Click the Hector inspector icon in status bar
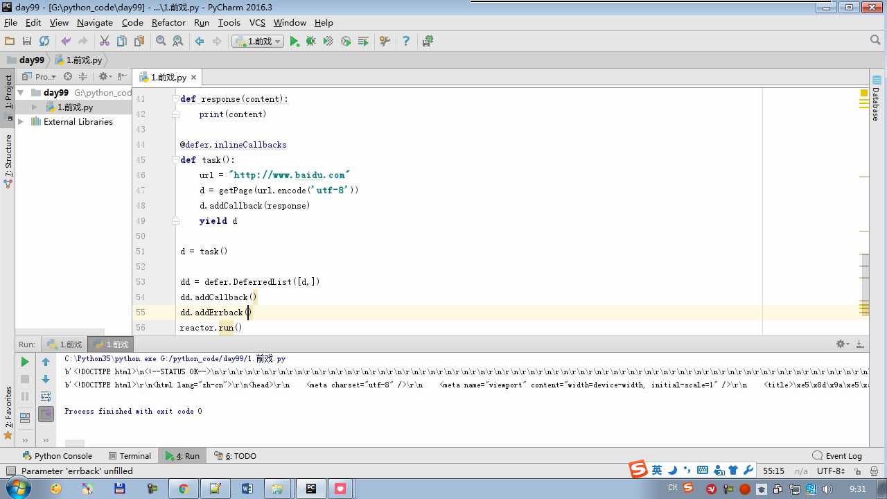Image resolution: width=887 pixels, height=499 pixels. [x=873, y=471]
